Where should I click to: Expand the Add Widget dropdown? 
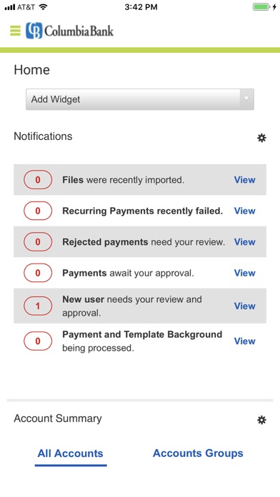140,99
